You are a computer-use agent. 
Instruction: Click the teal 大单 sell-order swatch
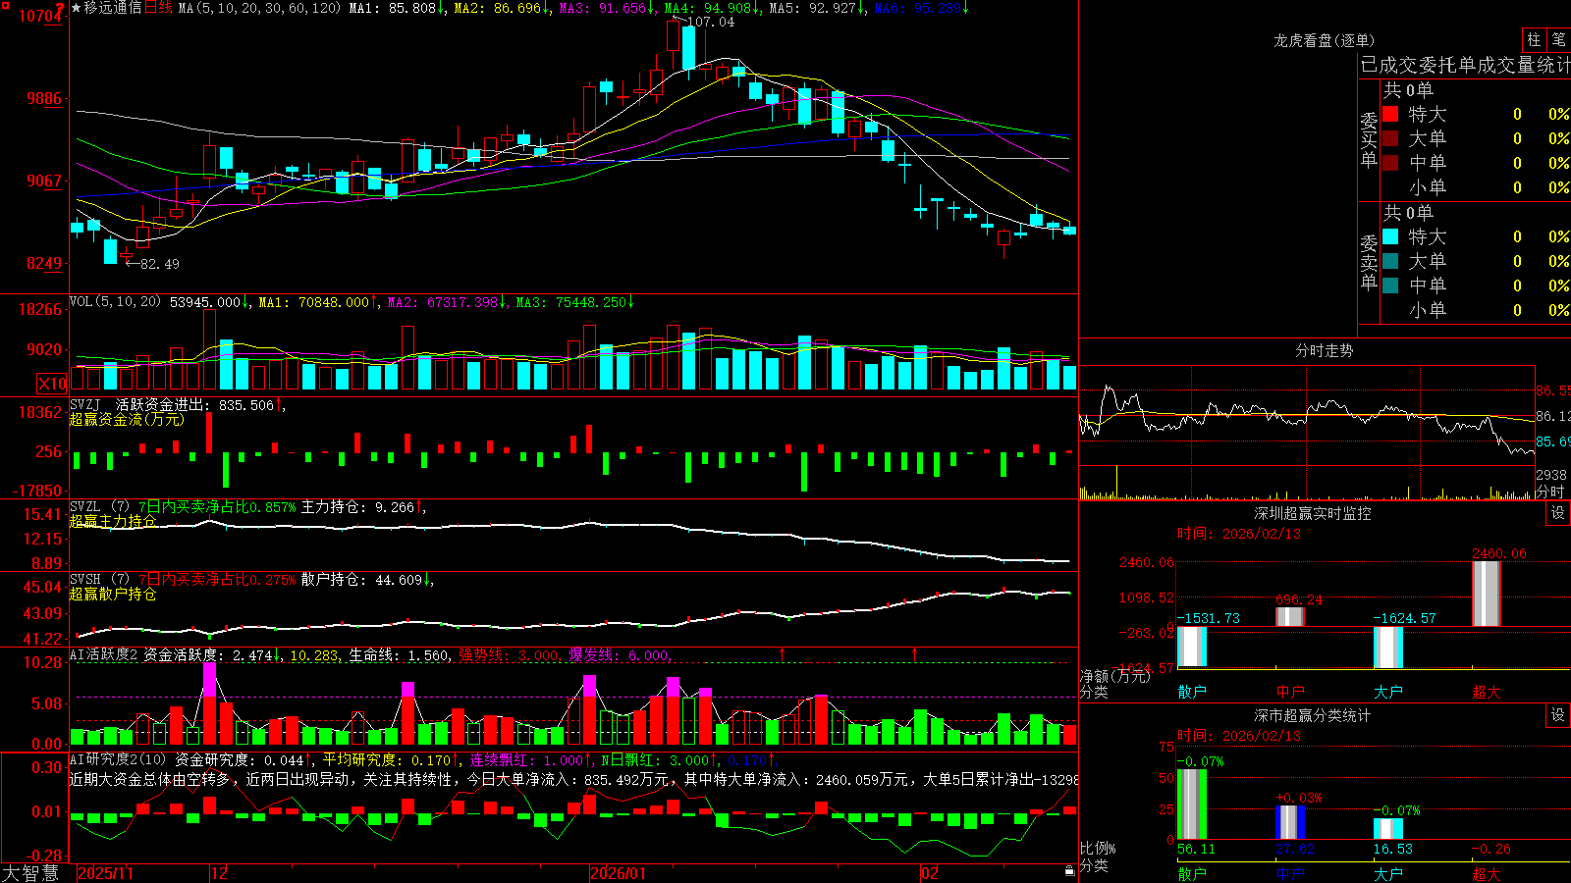[x=1390, y=261]
